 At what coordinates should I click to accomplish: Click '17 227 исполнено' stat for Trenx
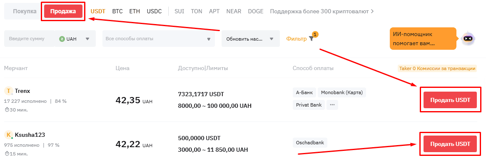(25, 101)
